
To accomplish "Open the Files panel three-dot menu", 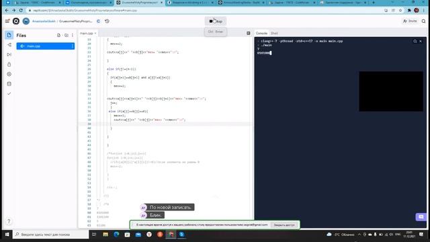I will (73, 36).
